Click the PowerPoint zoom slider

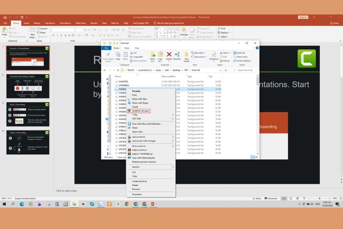coord(319,198)
